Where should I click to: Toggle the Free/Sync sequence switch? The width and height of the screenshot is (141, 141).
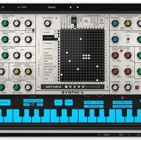33,104
